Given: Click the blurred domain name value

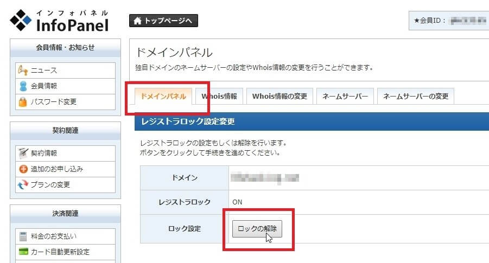Looking at the screenshot, I should [x=265, y=177].
